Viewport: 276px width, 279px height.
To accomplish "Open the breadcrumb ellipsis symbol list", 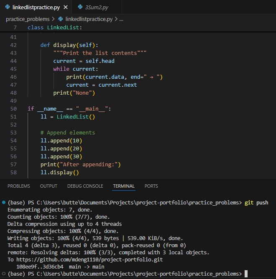I will tap(121, 19).
